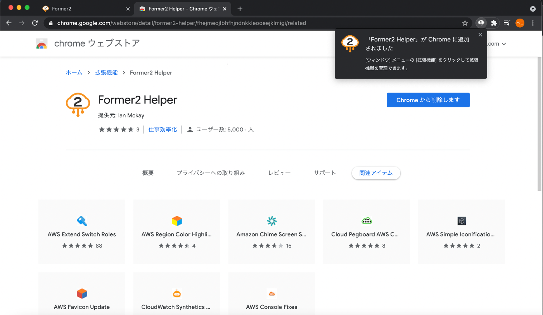Open AWS Favicon Update title
Viewport: 543px width, 315px height.
coord(82,307)
